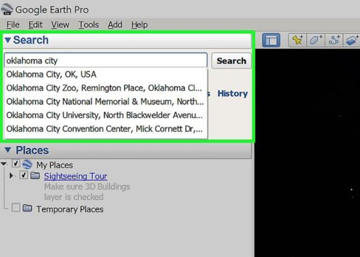
Task: Select the Temporary Places tree label
Action: [70, 209]
